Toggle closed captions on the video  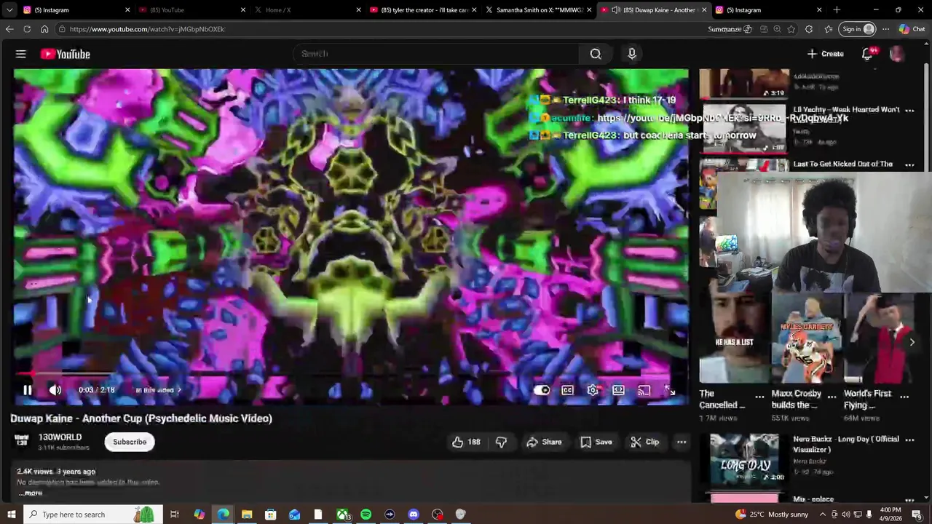click(x=567, y=390)
